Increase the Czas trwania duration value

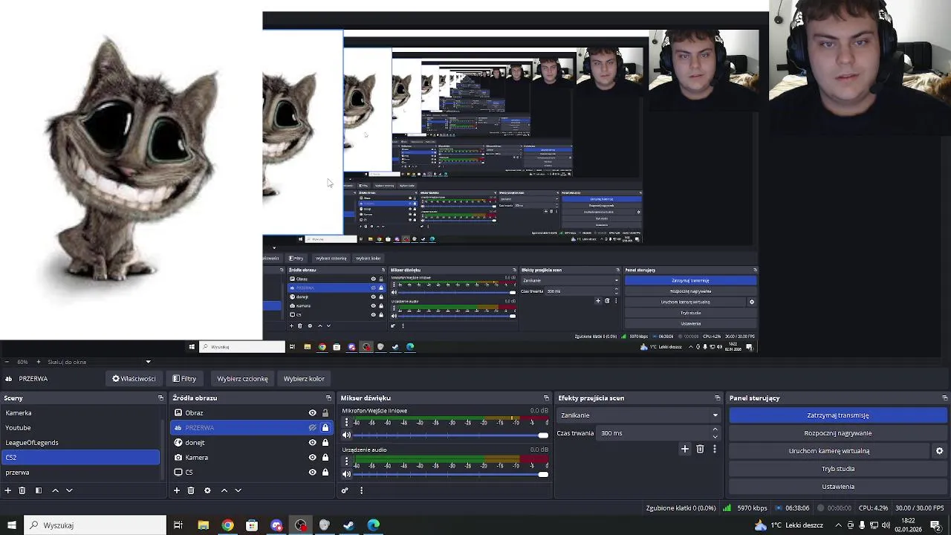[715, 429]
